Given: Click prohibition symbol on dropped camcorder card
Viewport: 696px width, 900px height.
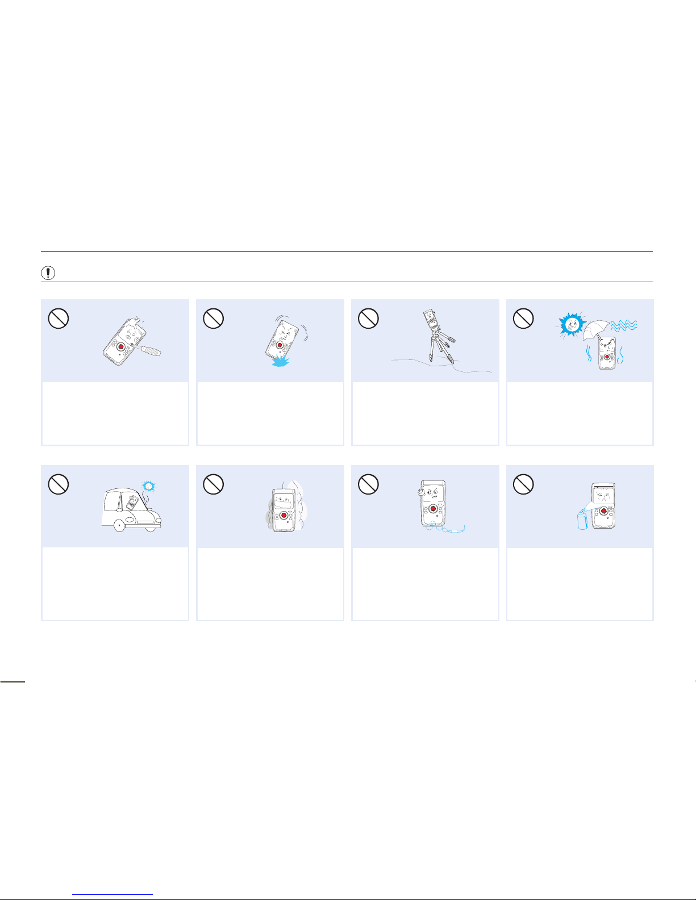Looking at the screenshot, I should [213, 318].
